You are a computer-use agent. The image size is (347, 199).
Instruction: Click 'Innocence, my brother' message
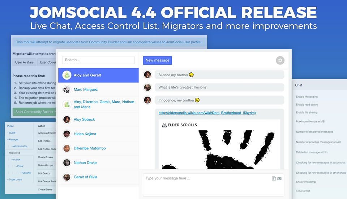pyautogui.click(x=219, y=100)
